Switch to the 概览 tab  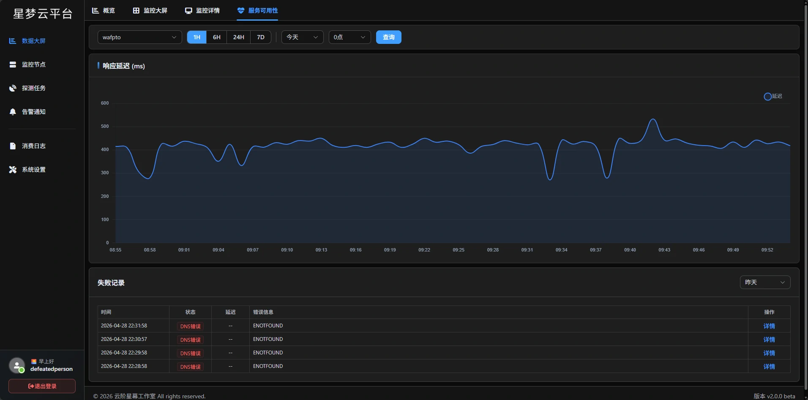(x=104, y=11)
